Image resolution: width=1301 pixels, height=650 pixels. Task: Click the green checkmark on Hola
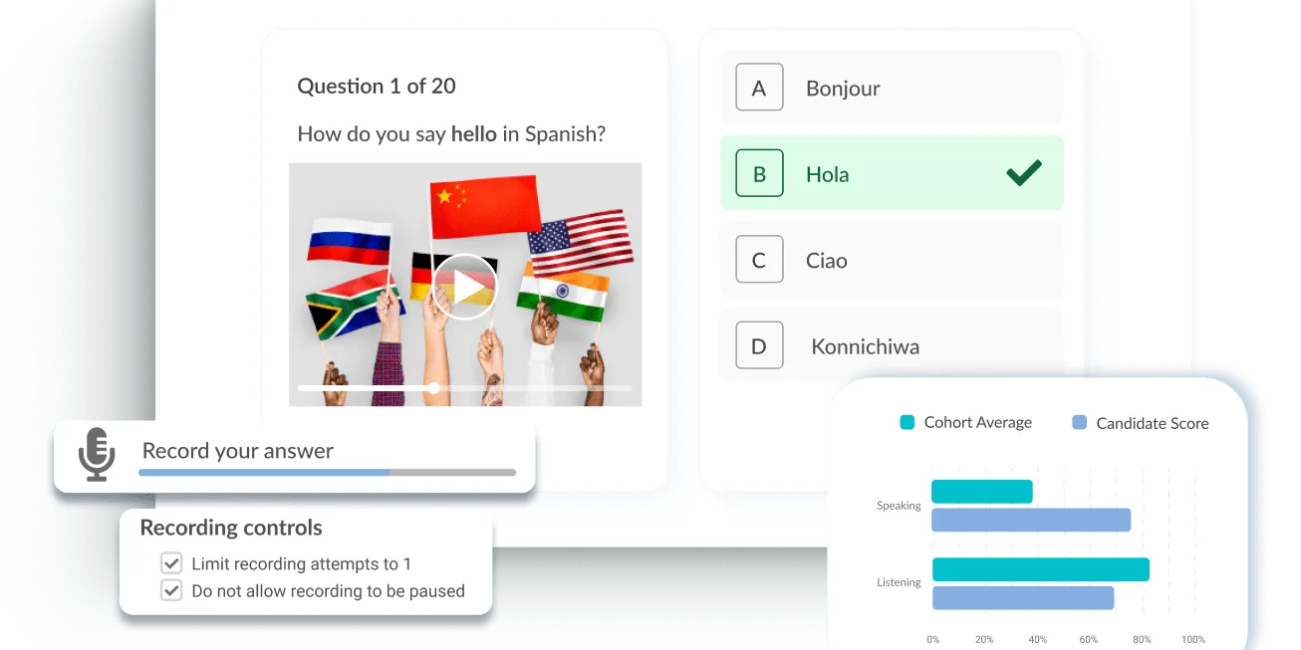click(x=1023, y=173)
